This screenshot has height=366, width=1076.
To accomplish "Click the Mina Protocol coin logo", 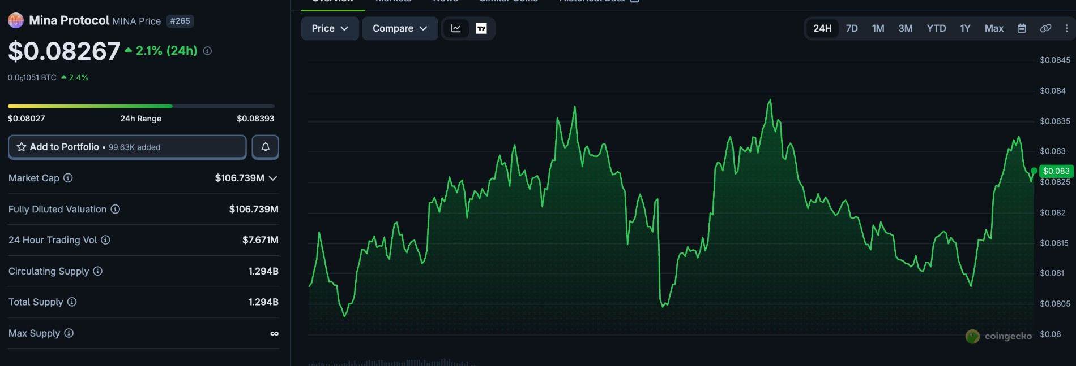I will 16,20.
